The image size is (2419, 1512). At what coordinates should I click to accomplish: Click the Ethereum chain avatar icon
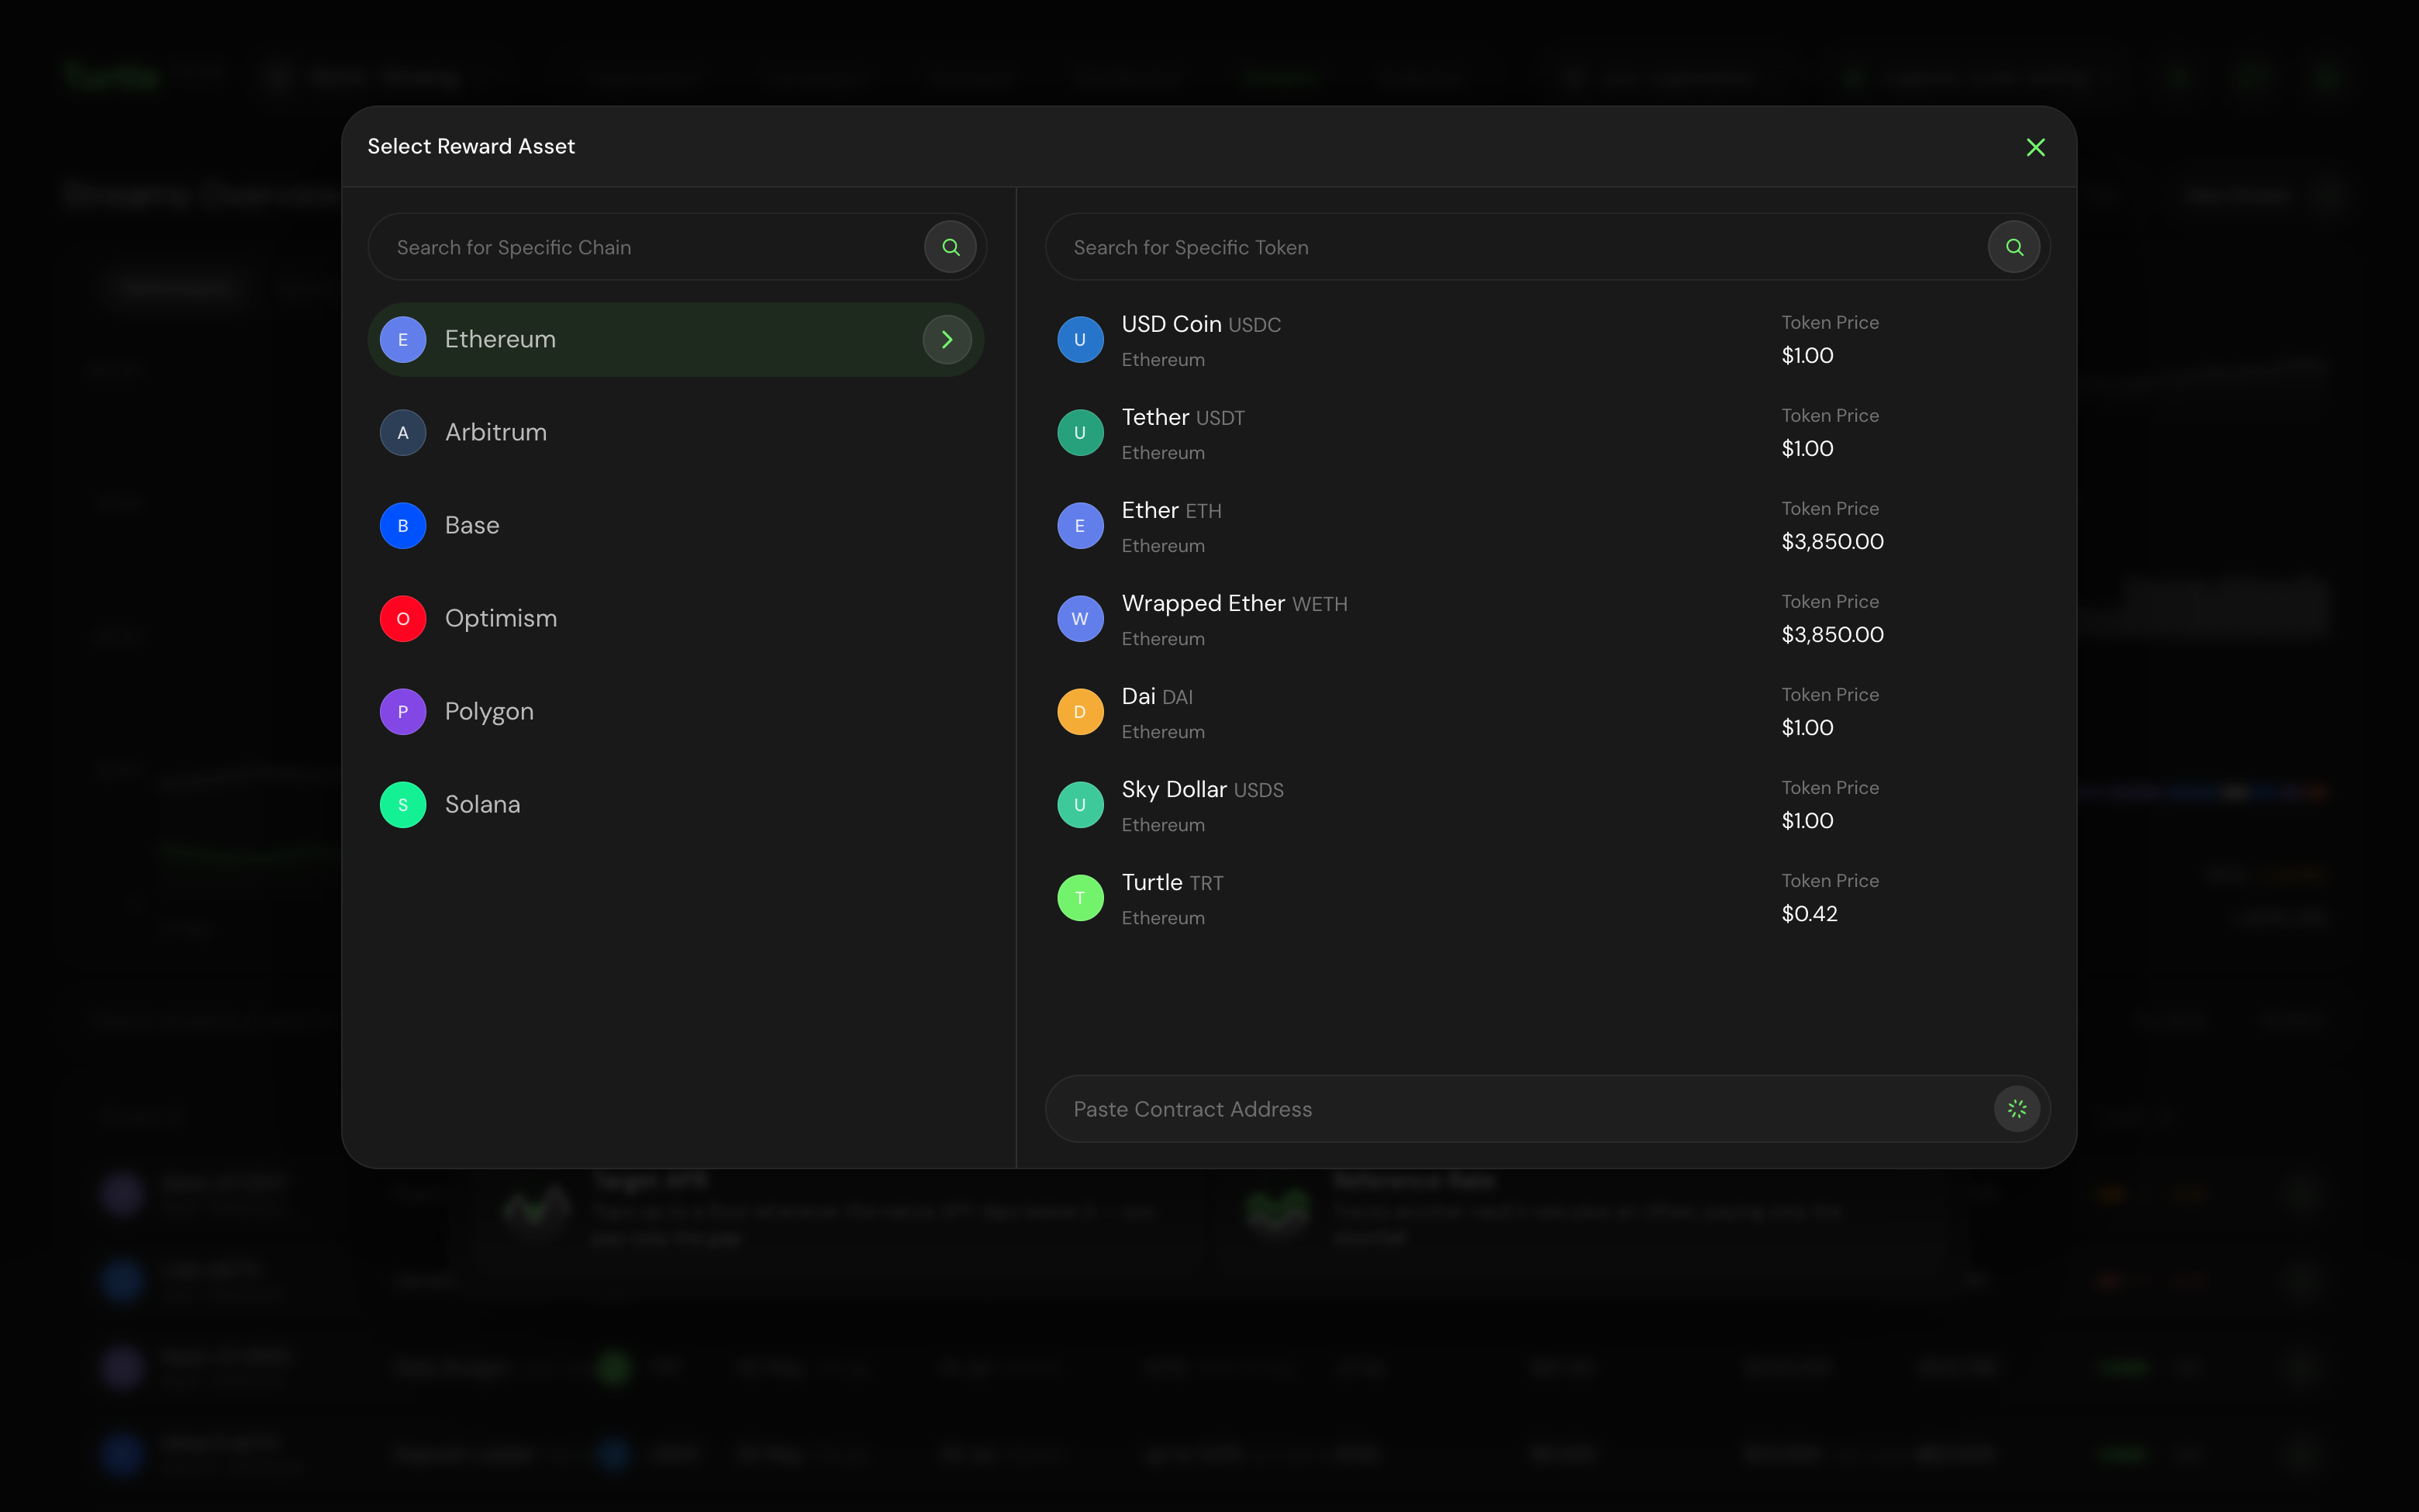tap(403, 340)
